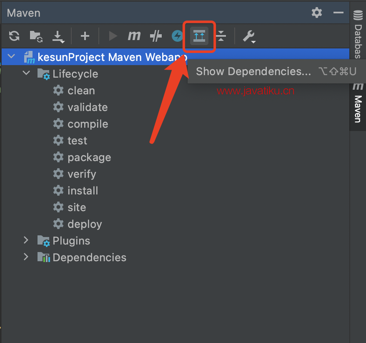
Task: Reload all Maven projects
Action: (14, 36)
